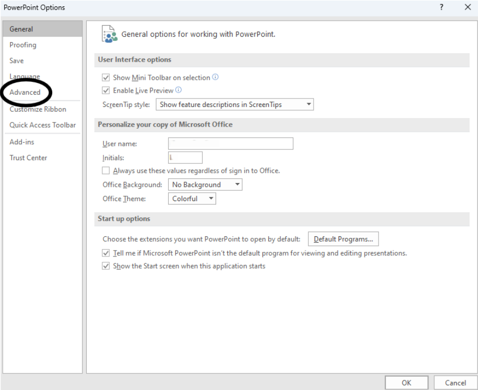Switch to the Proofing category
Viewport: 478px width, 390px height.
click(x=43, y=45)
